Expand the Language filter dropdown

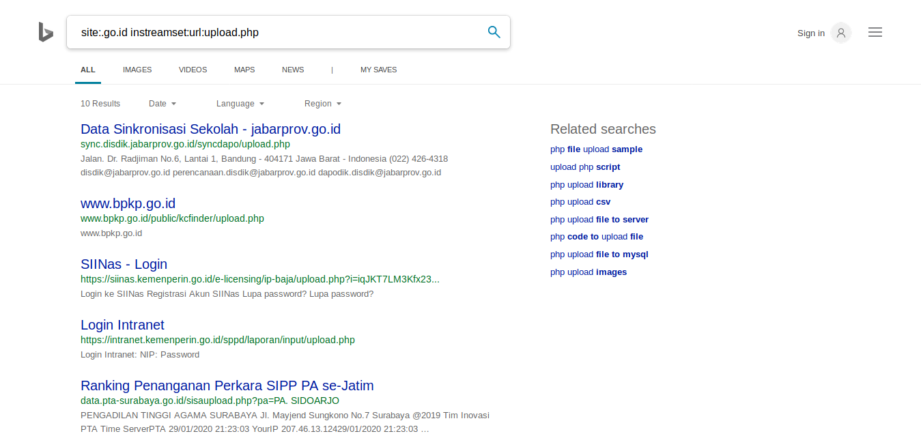[240, 104]
